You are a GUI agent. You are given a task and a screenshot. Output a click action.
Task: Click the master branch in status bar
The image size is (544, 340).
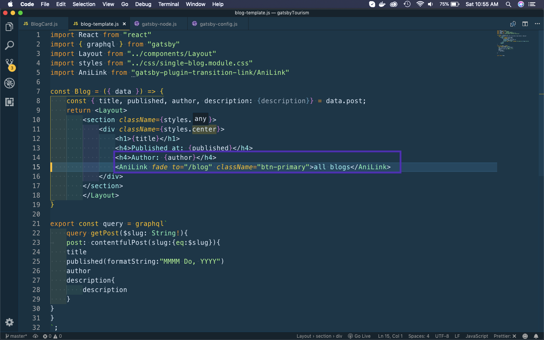click(16, 336)
